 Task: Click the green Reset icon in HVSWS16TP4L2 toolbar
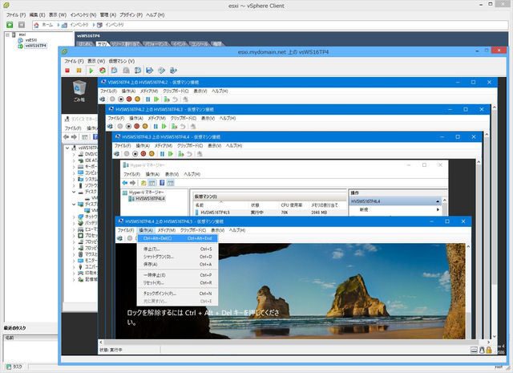pyautogui.click(x=156, y=99)
